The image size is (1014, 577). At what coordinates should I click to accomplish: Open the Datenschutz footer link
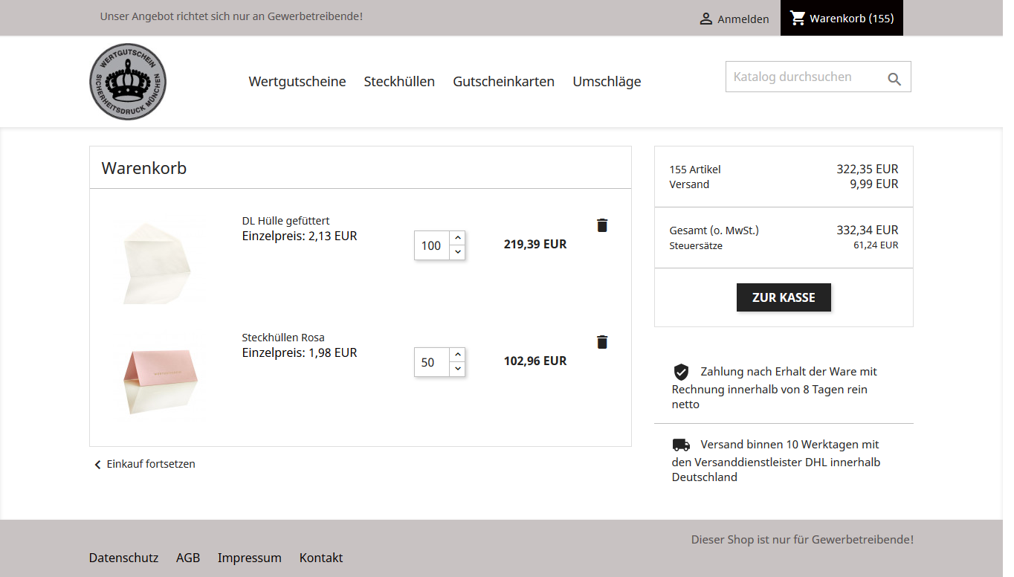123,558
